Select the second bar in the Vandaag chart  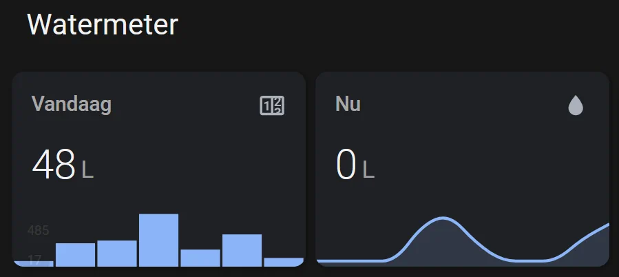click(76, 255)
